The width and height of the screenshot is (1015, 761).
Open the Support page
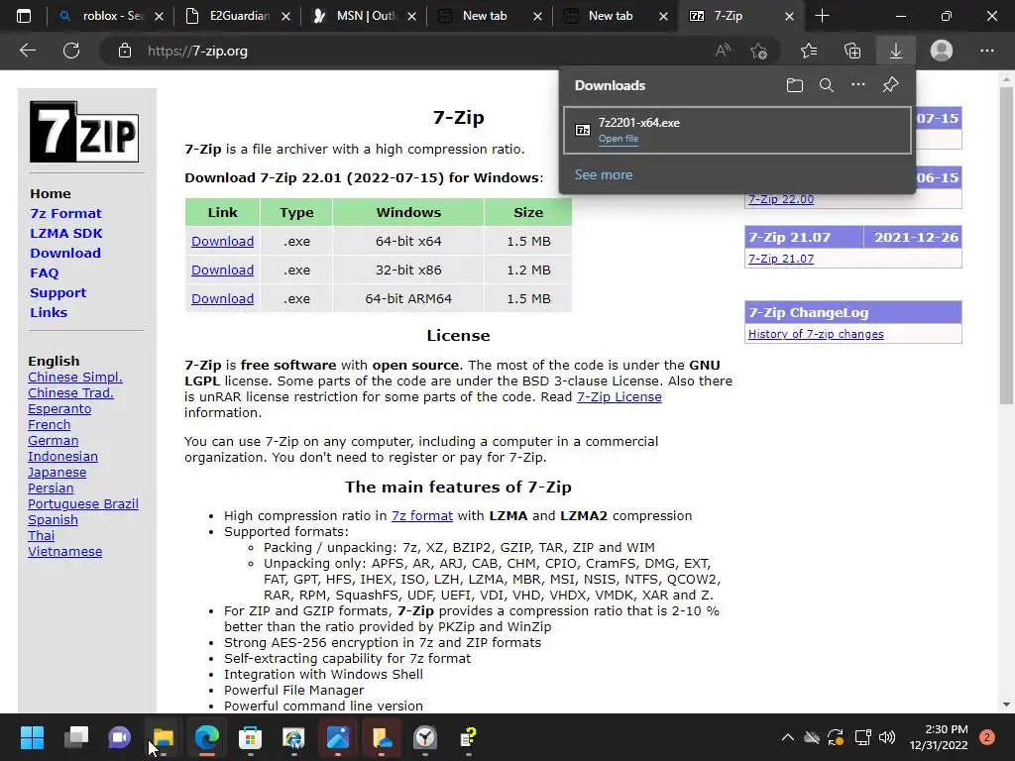click(57, 293)
